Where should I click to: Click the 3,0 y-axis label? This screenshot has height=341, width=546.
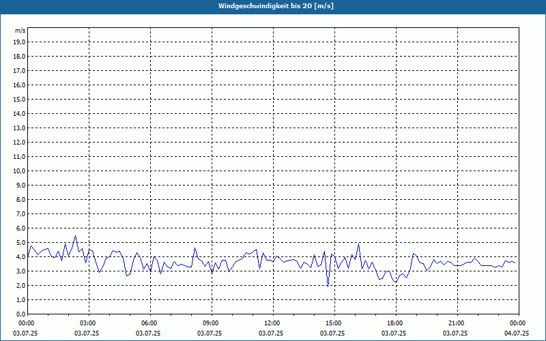coord(20,271)
